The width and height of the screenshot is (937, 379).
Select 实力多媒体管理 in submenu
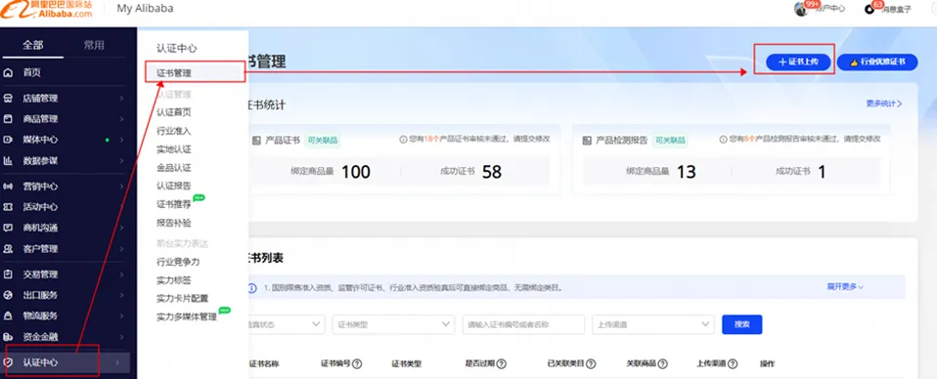click(187, 316)
